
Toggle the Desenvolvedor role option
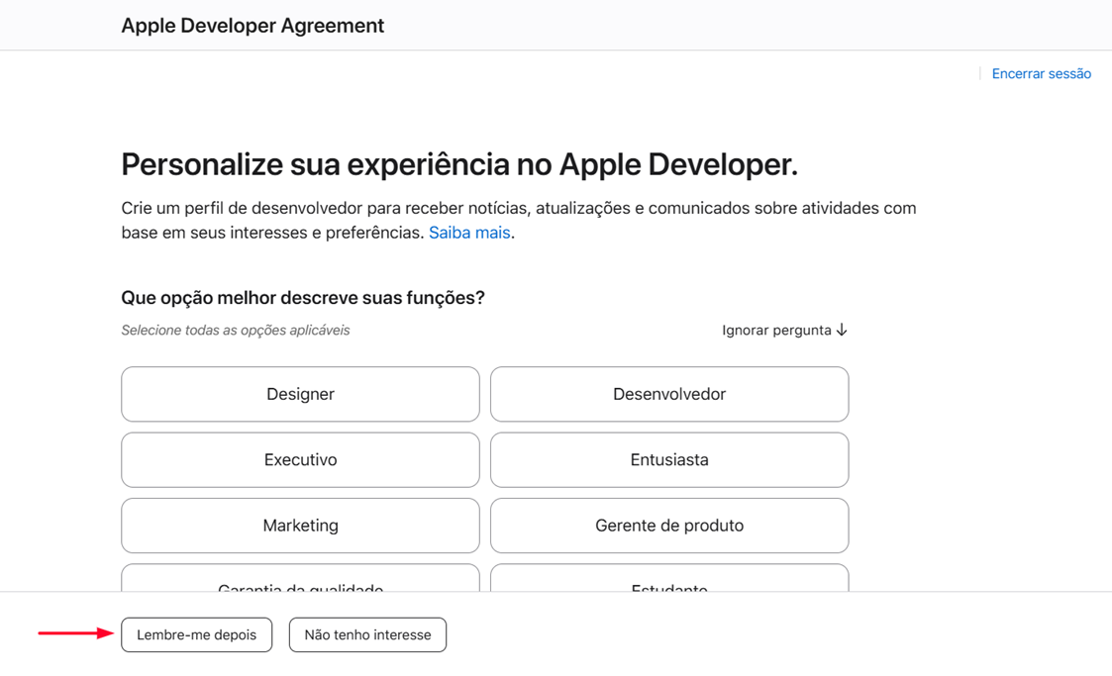click(669, 394)
